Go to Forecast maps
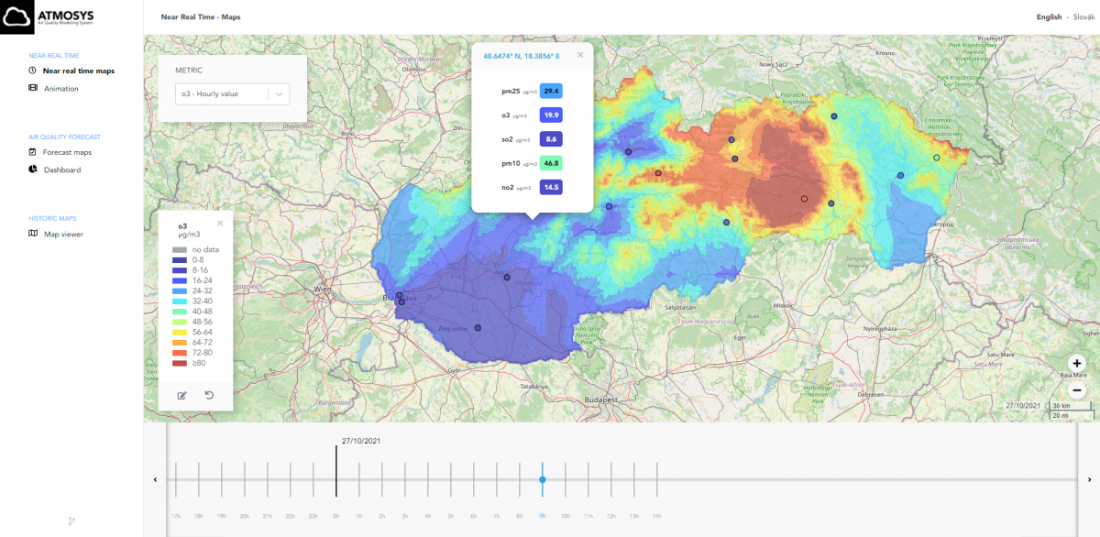Screen dimensions: 1100x537 click(67, 152)
